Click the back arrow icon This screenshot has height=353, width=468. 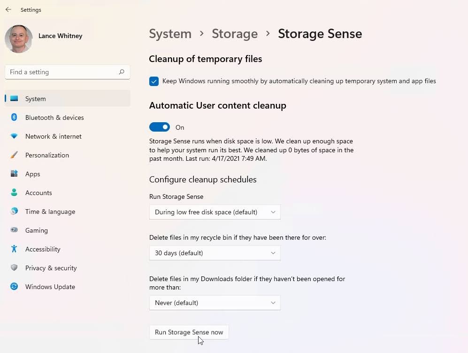tap(8, 9)
